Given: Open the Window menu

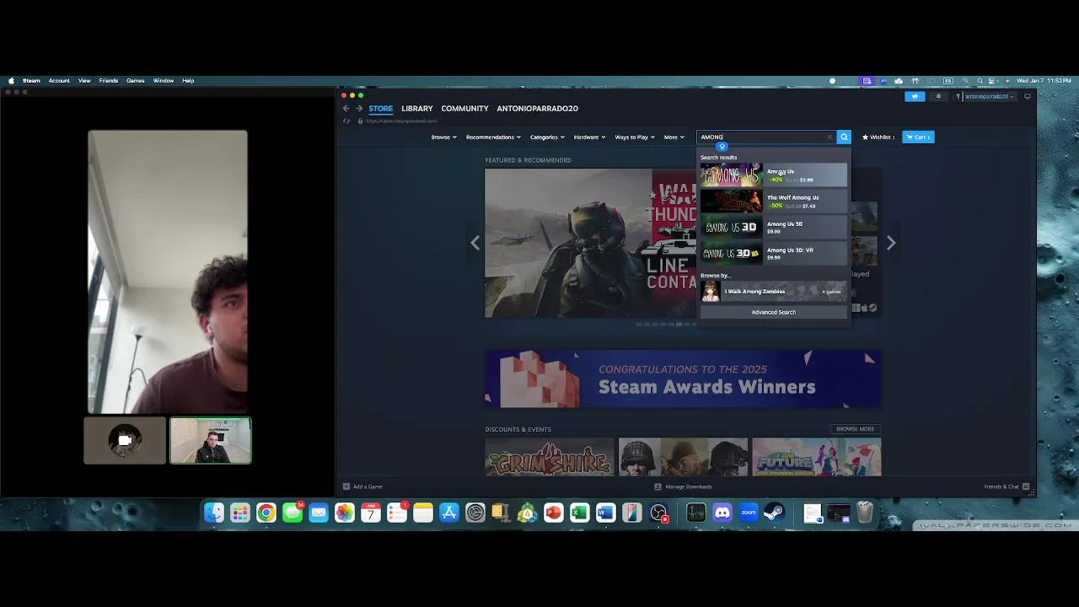Looking at the screenshot, I should 164,81.
